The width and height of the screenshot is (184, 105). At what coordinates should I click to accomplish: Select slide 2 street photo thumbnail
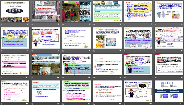pyautogui.click(x=46, y=11)
